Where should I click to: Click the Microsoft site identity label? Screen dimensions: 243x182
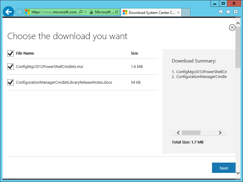click(104, 12)
